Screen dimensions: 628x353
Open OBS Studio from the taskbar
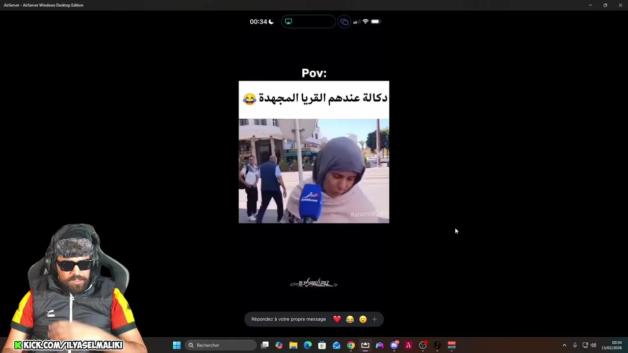(423, 345)
